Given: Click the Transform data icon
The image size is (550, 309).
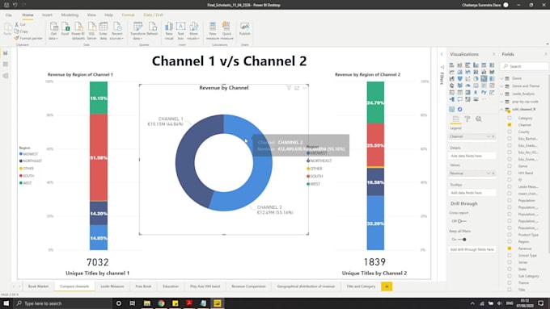Looking at the screenshot, I should [137, 31].
